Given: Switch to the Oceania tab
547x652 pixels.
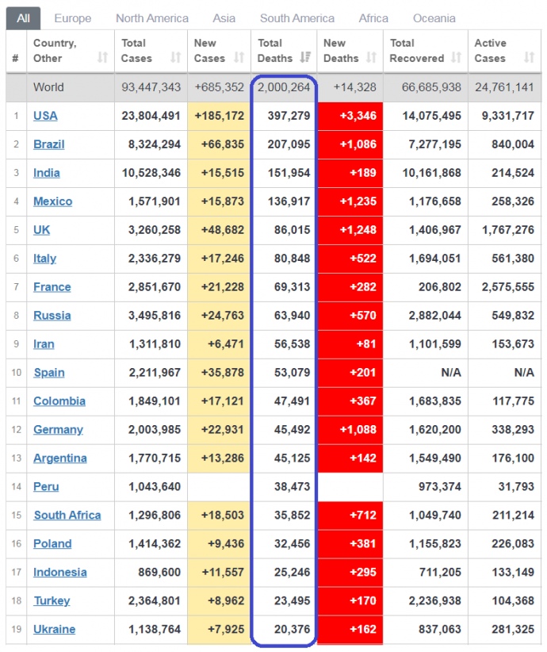Looking at the screenshot, I should [x=434, y=18].
